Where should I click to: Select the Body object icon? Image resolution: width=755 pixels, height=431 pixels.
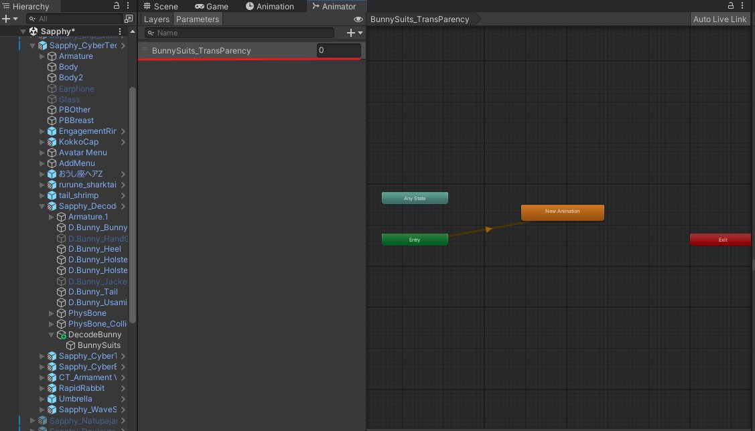tap(52, 67)
